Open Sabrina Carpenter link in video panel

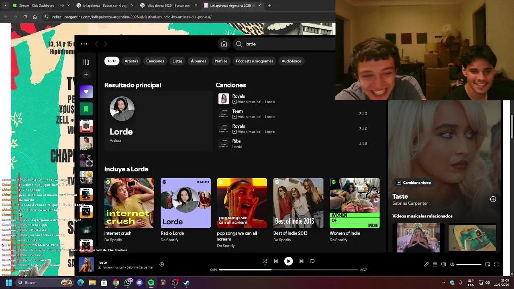tap(410, 203)
